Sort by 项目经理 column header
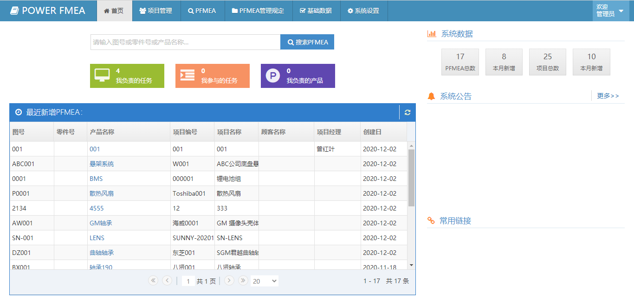Image resolution: width=634 pixels, height=304 pixels. tap(337, 132)
